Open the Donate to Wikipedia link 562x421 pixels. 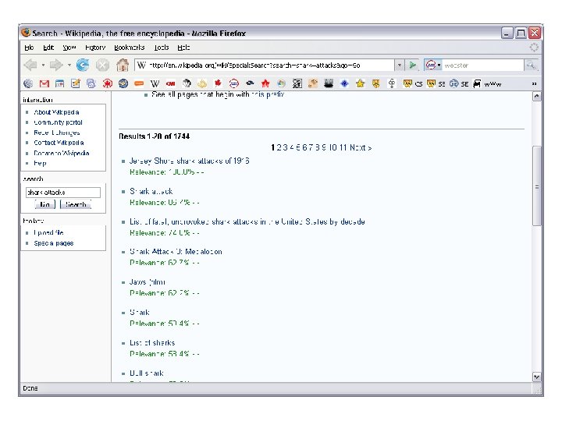click(62, 153)
